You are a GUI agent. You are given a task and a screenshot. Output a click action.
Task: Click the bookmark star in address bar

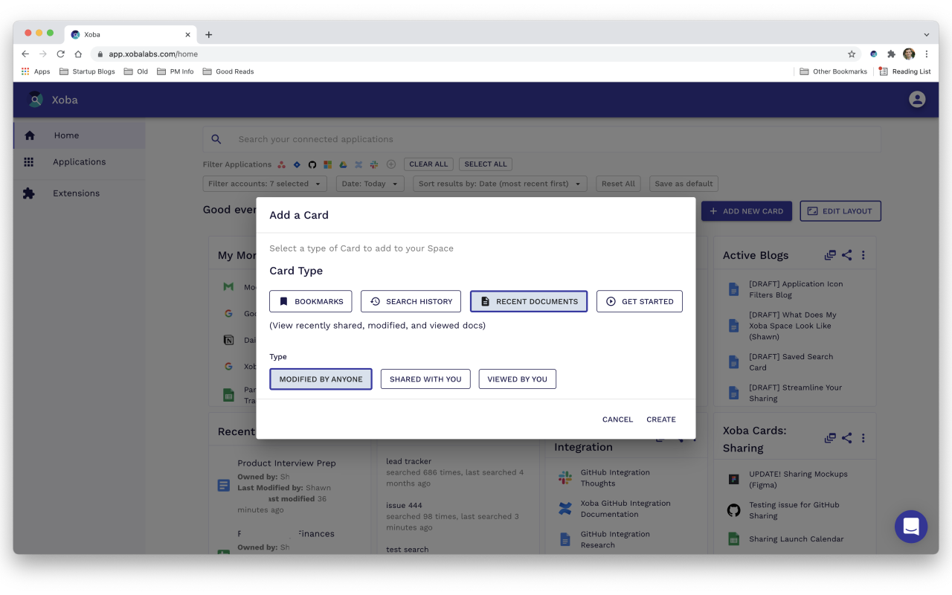click(x=852, y=54)
